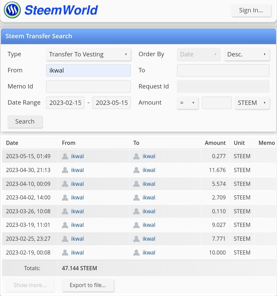Focus the From field containing ikwal

coord(88,70)
